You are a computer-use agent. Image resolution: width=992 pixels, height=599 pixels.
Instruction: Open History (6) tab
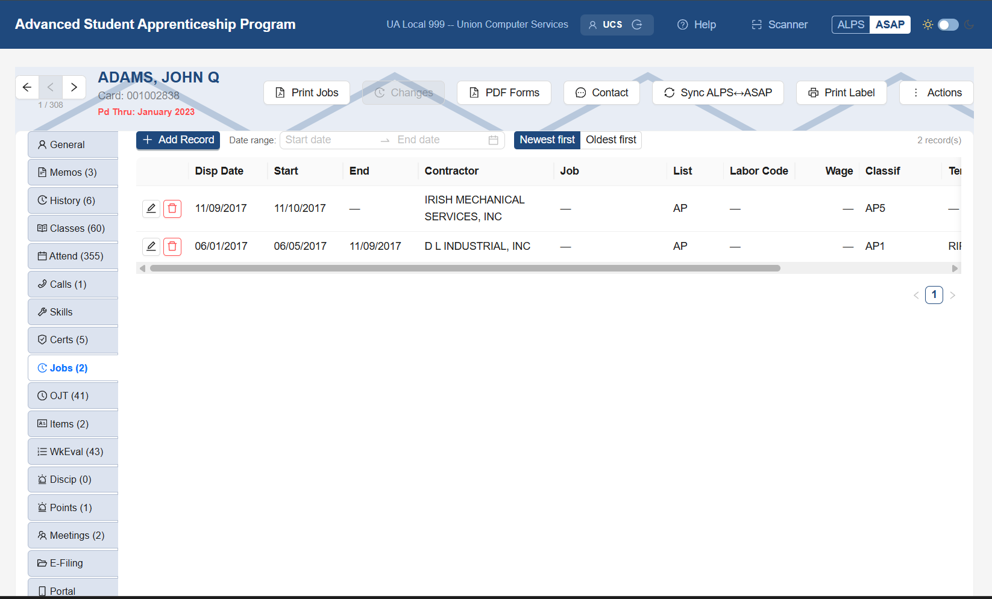[x=73, y=200]
